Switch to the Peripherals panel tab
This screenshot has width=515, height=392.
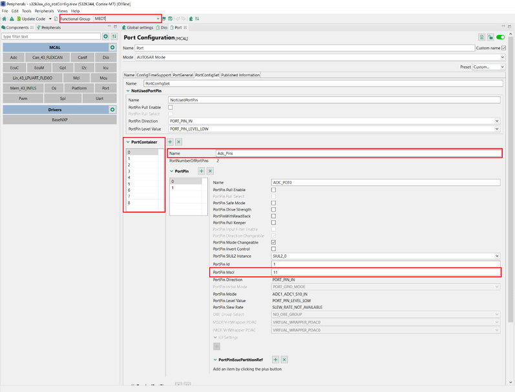[x=49, y=28]
